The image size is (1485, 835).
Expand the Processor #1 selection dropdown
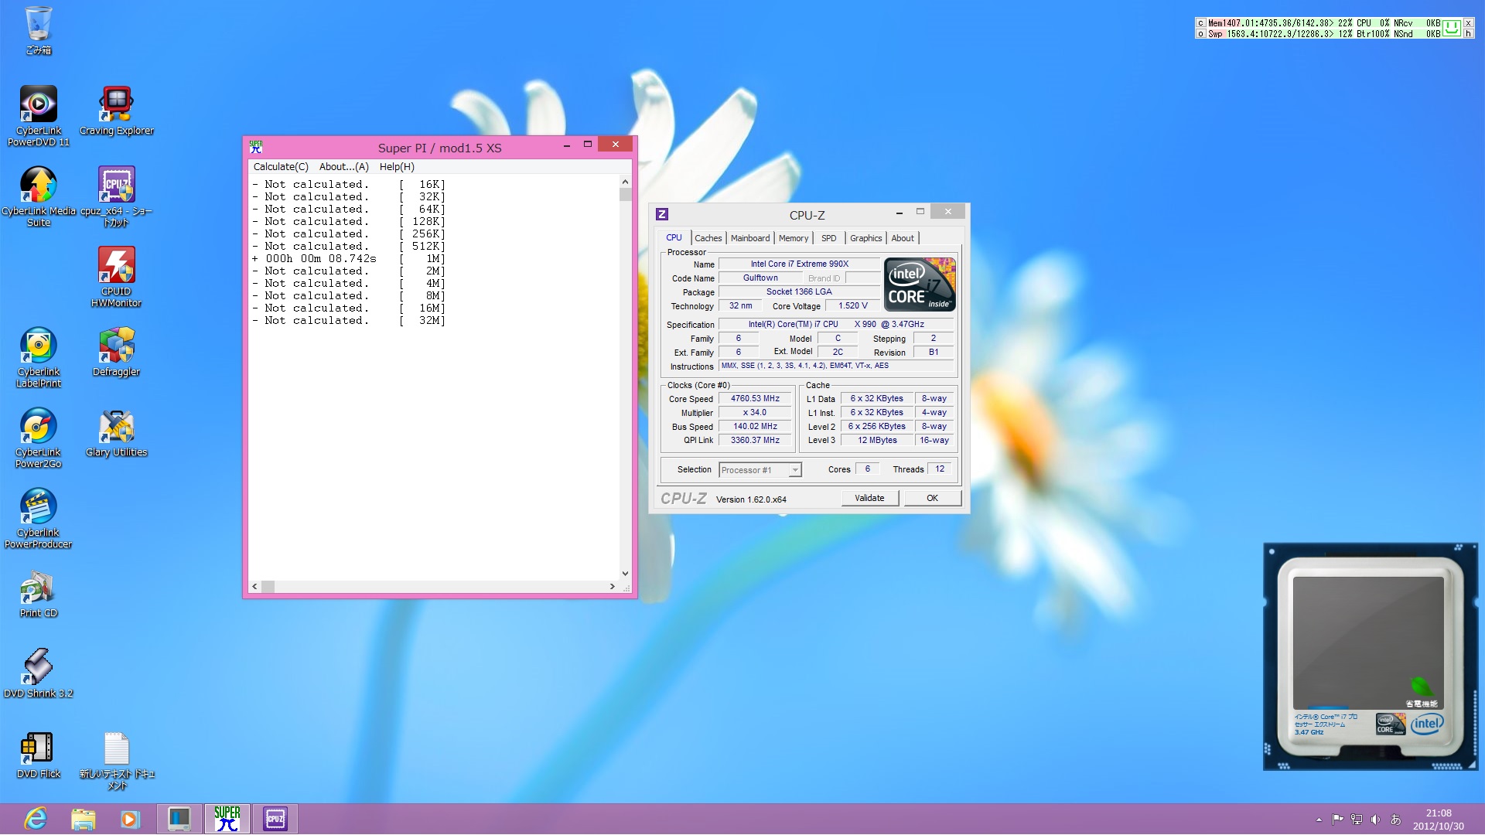point(795,470)
